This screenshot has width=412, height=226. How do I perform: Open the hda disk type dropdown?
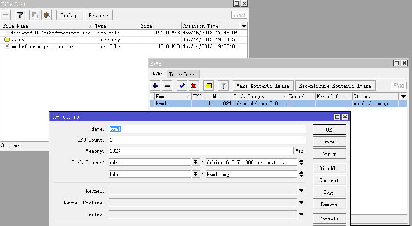[195, 174]
